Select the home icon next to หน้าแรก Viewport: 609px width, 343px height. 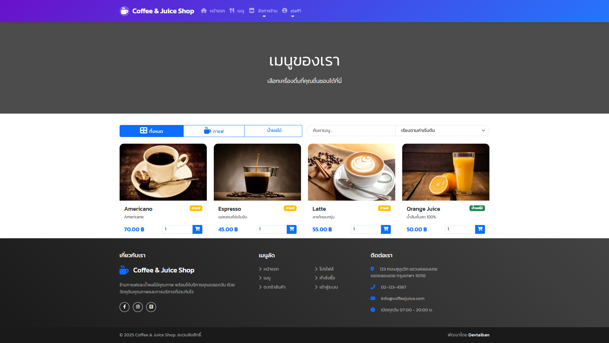(x=204, y=10)
